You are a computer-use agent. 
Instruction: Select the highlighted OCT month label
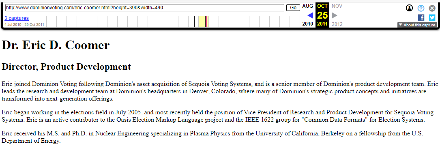322,6
